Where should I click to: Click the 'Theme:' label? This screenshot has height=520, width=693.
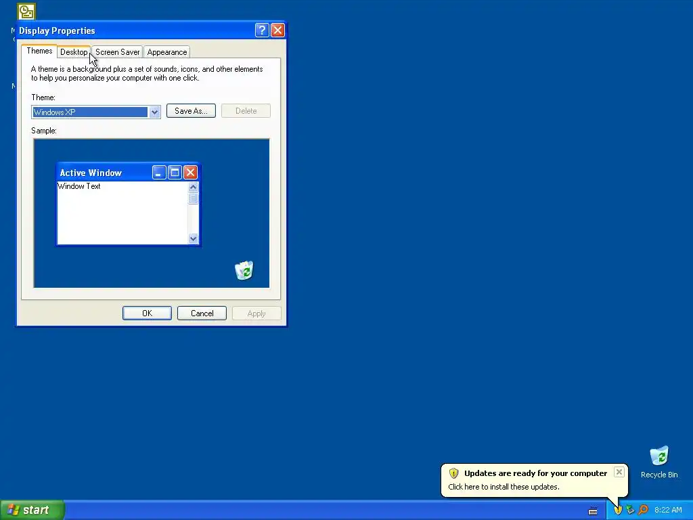[43, 97]
